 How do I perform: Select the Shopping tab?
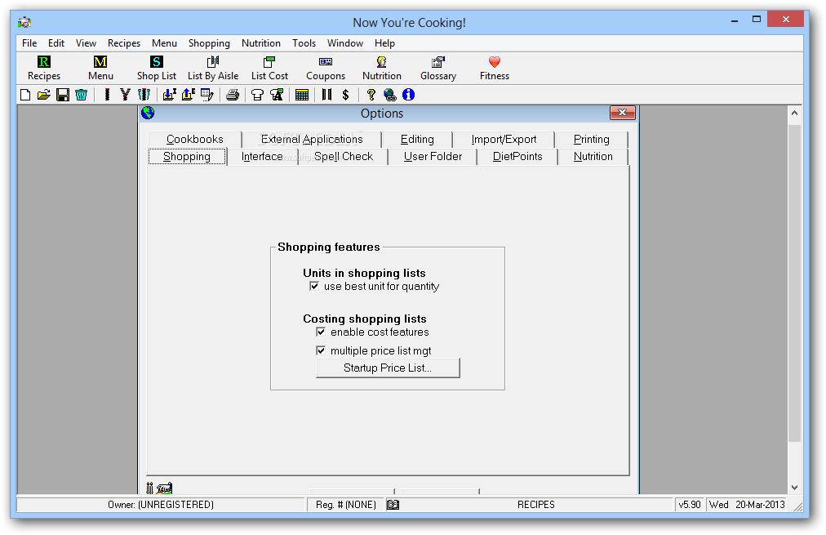click(187, 157)
